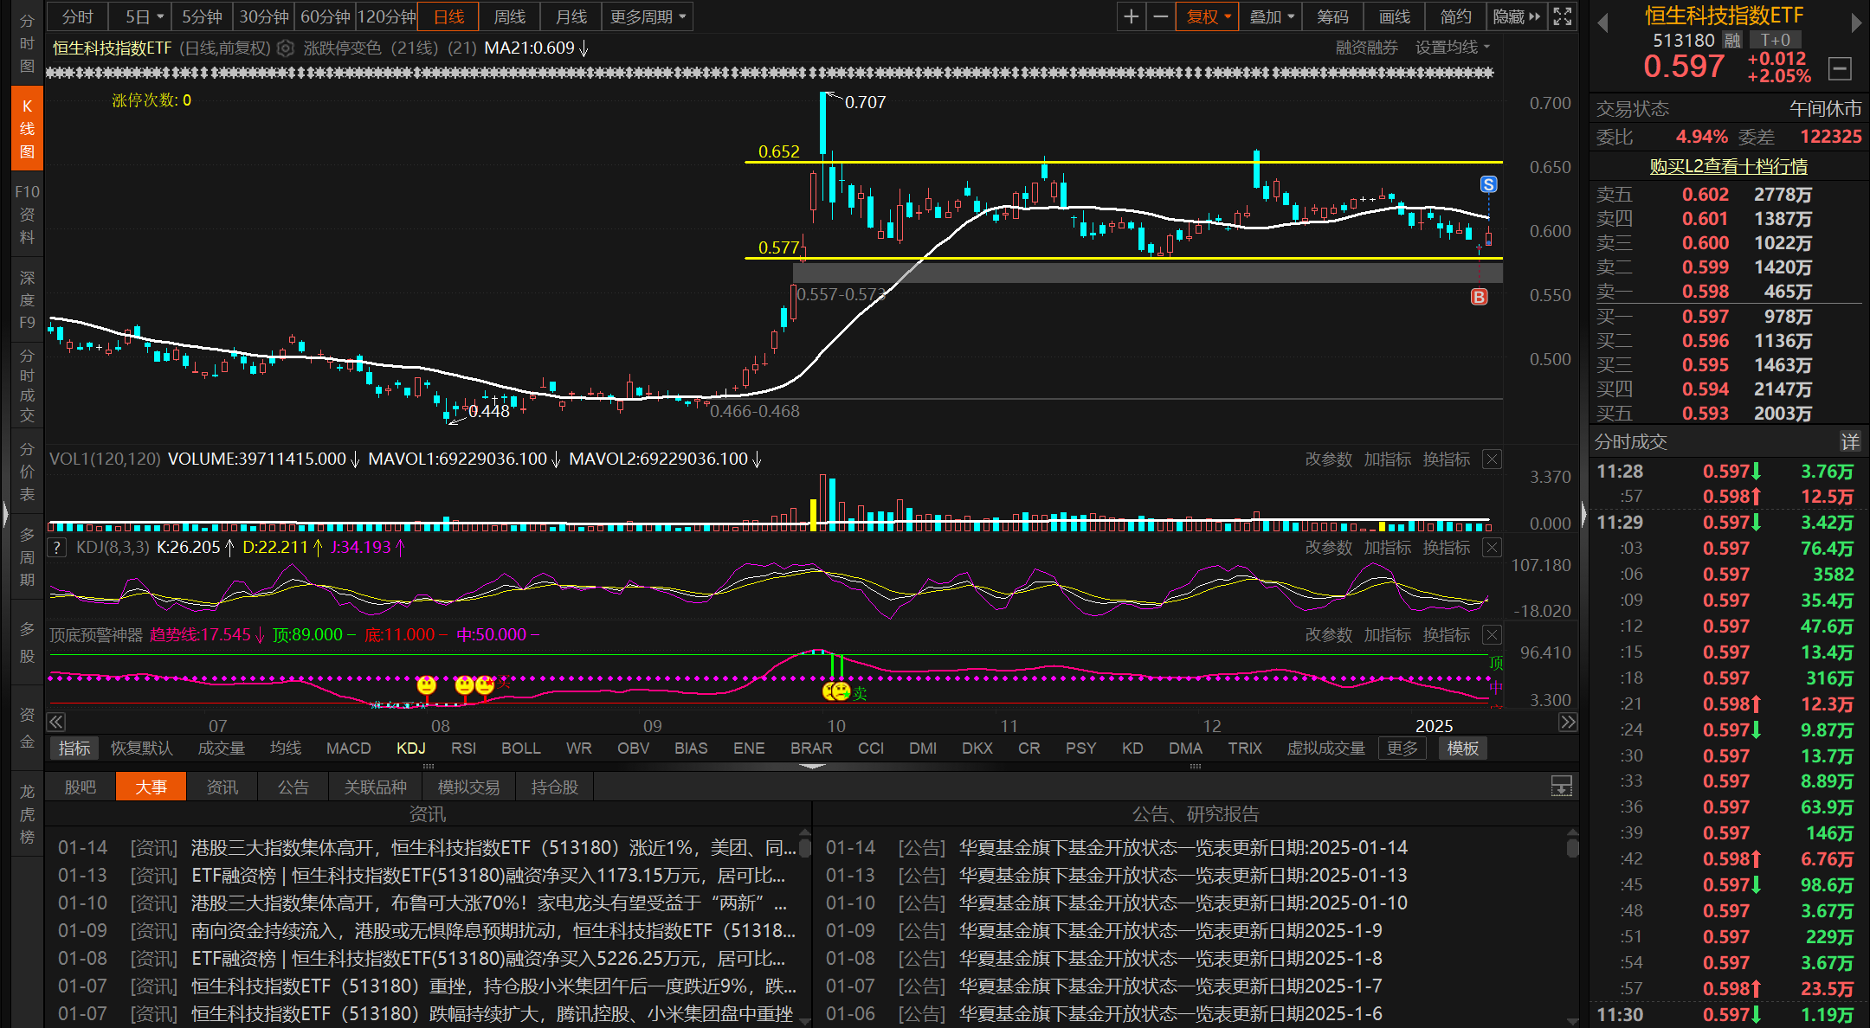The width and height of the screenshot is (1870, 1028).
Task: Click 恢复默认 to restore default indicators
Action: [141, 748]
